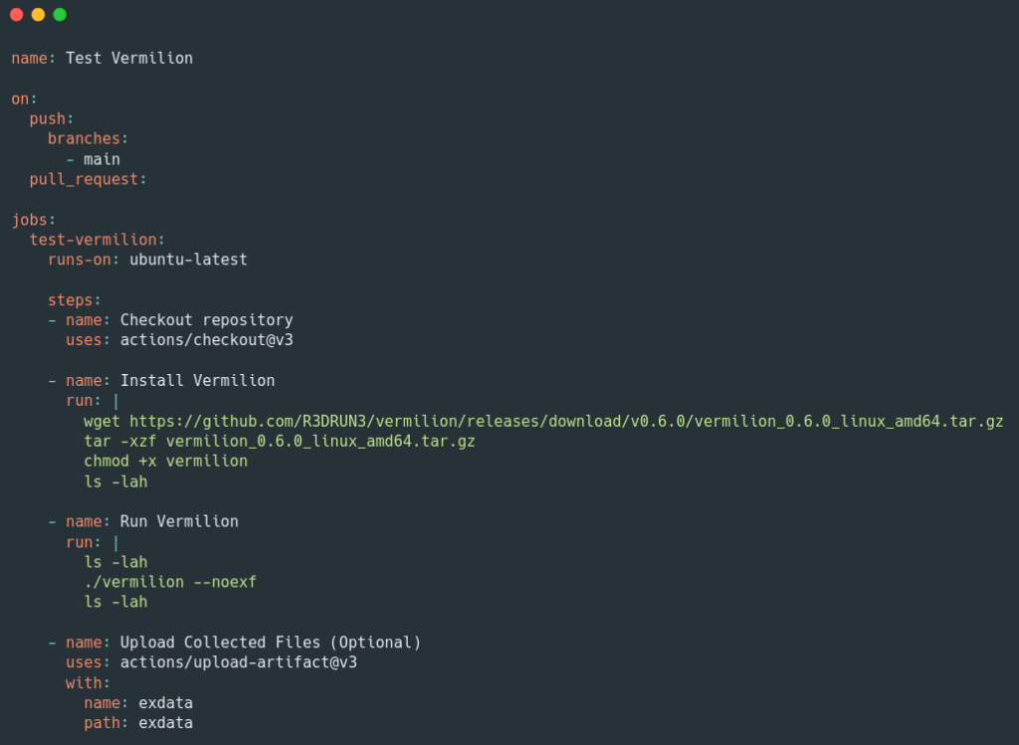This screenshot has width=1019, height=745.
Task: Click the 'steps' key
Action: click(x=71, y=299)
